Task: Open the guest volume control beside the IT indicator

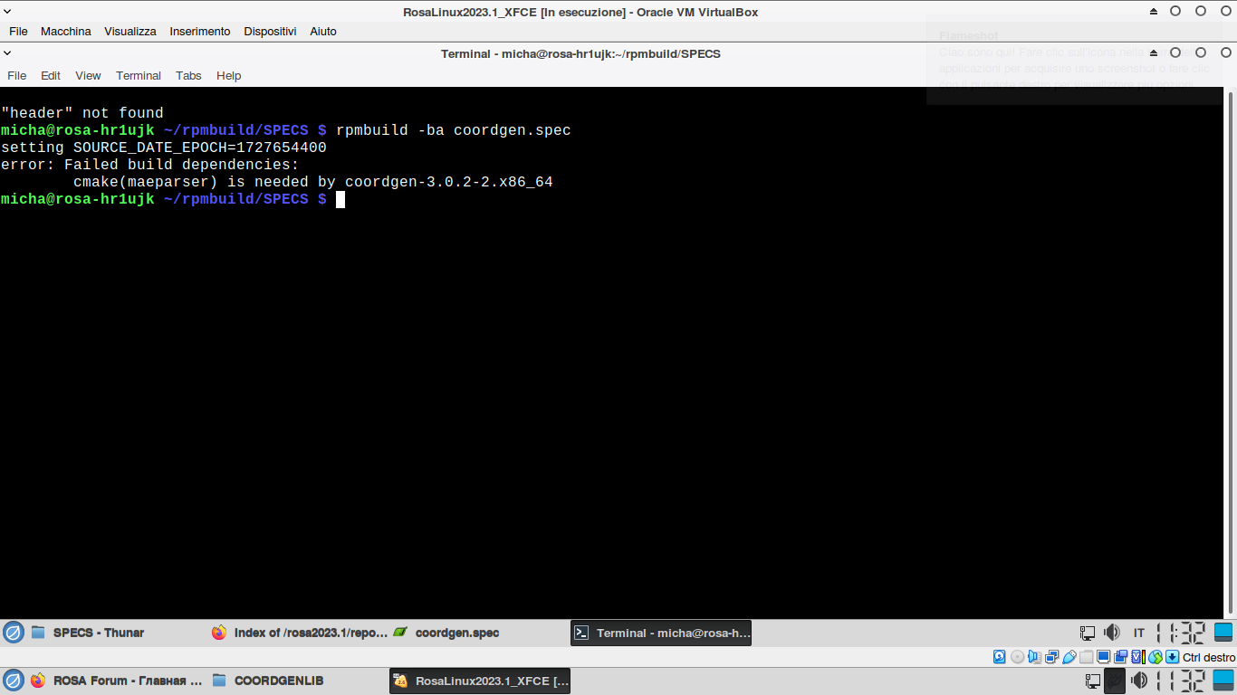Action: point(1112,633)
